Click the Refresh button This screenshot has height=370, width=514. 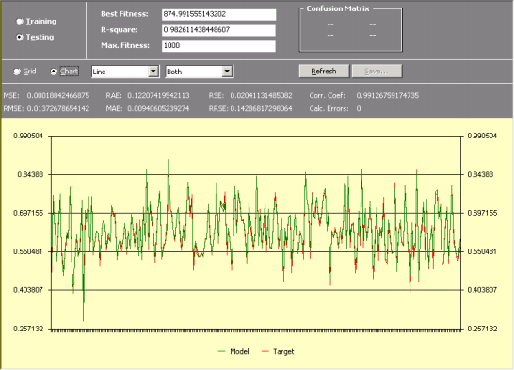[324, 72]
